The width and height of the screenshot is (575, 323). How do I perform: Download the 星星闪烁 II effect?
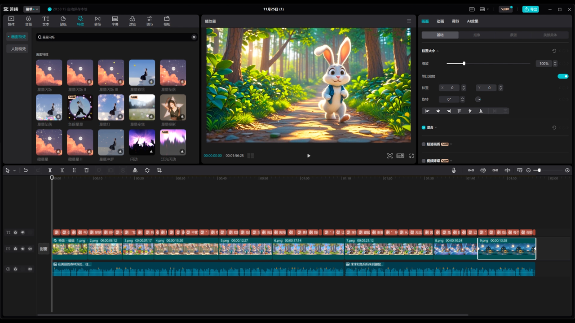coord(89,82)
